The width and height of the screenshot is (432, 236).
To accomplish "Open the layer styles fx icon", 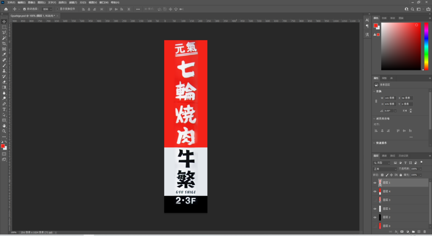I will coord(396,232).
